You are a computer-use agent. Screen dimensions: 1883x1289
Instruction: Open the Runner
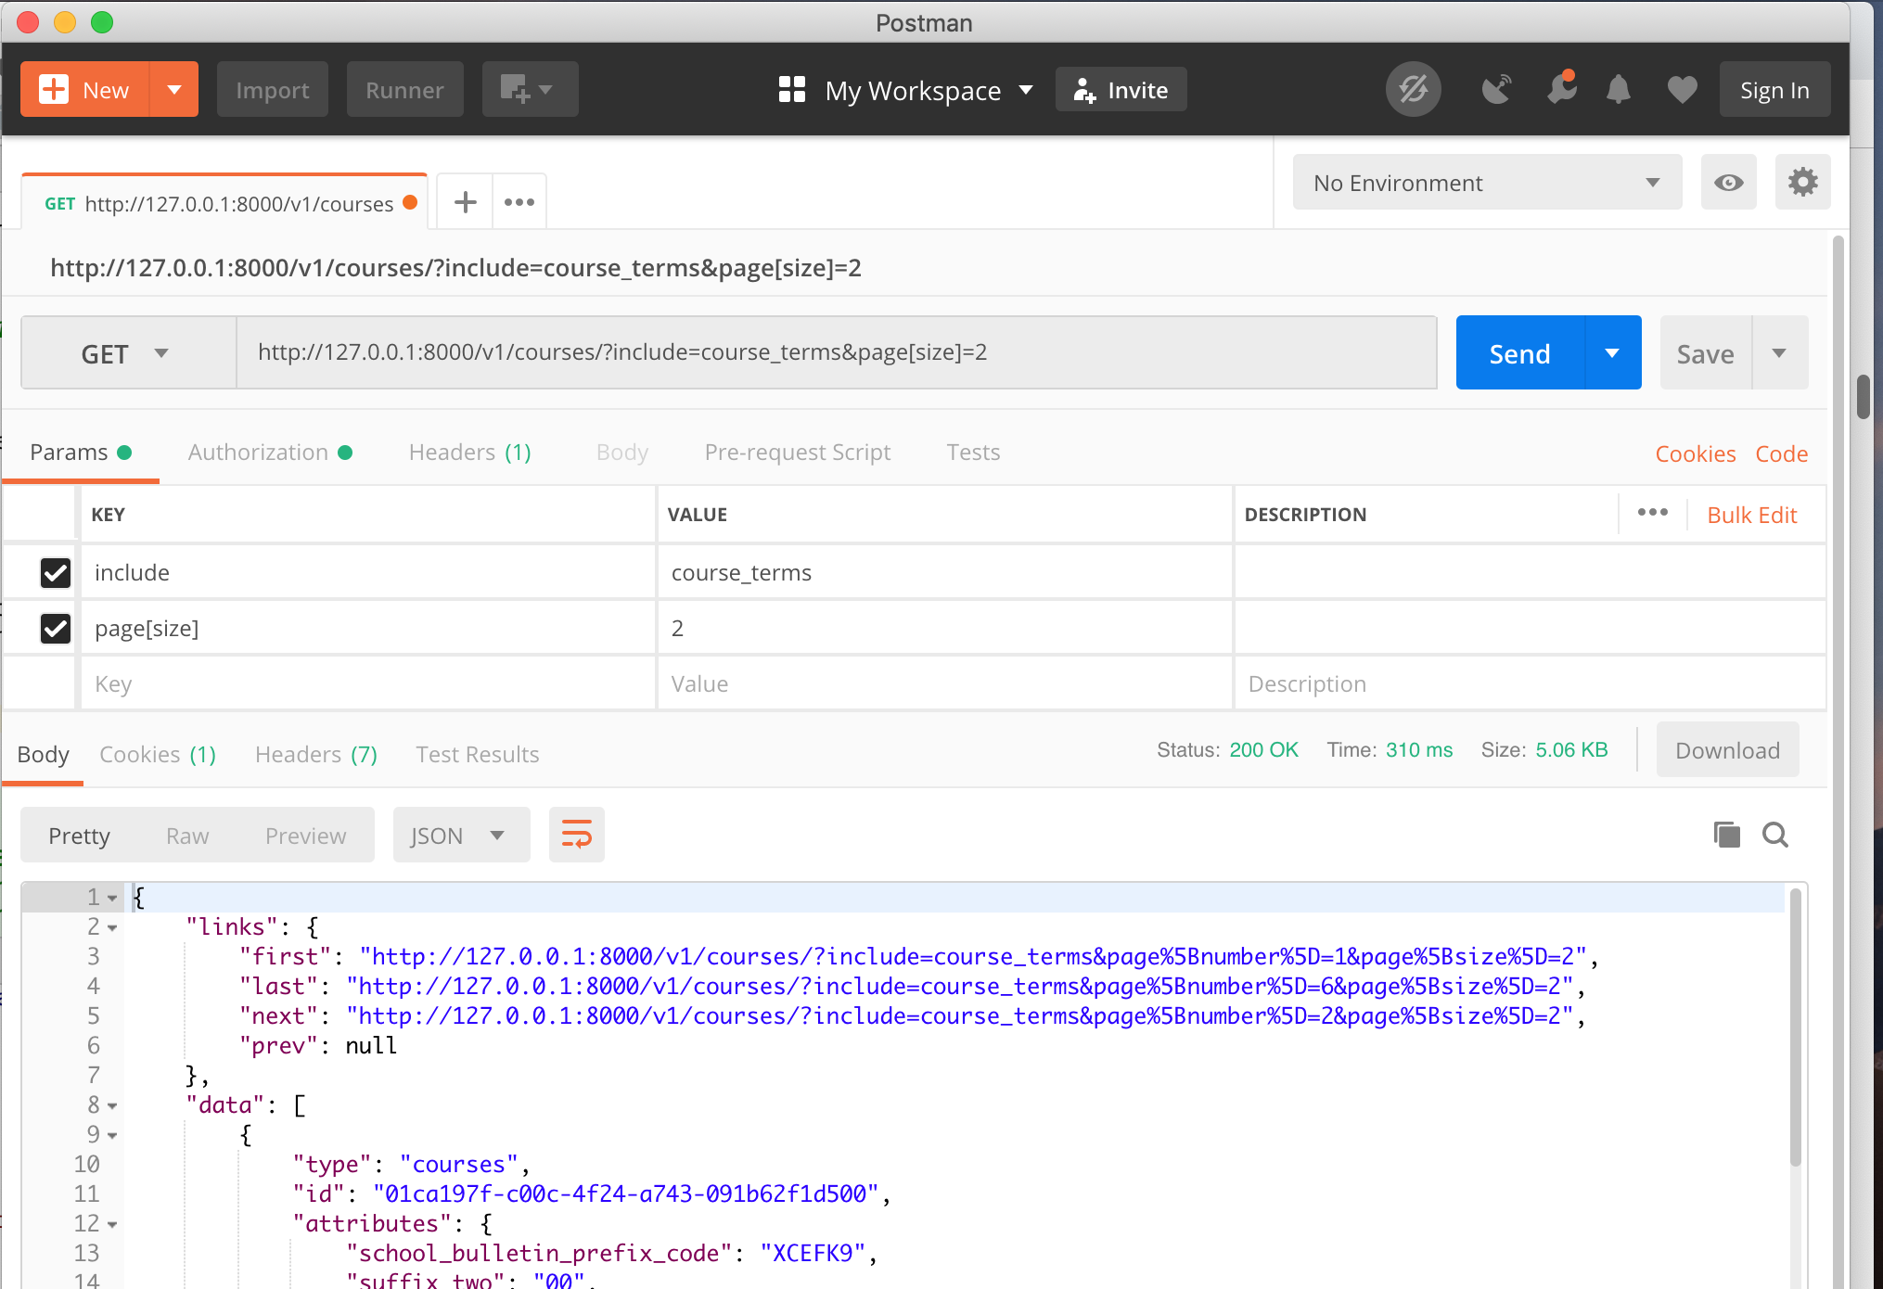(x=404, y=90)
